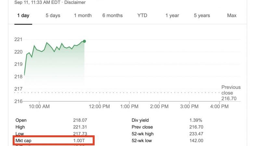Screen dimensions: 260x146
Task: Click the Mkt cap label
Action: (x=23, y=140)
